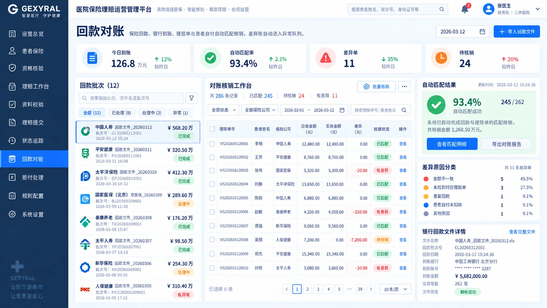Image resolution: width=547 pixels, height=308 pixels.
Task: Open the 2026-03-01 ~ 2026-03-12 date range picker
Action: 314,110
